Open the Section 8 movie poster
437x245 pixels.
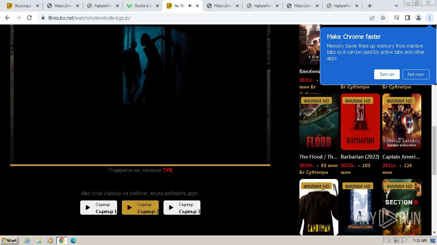pos(402,207)
